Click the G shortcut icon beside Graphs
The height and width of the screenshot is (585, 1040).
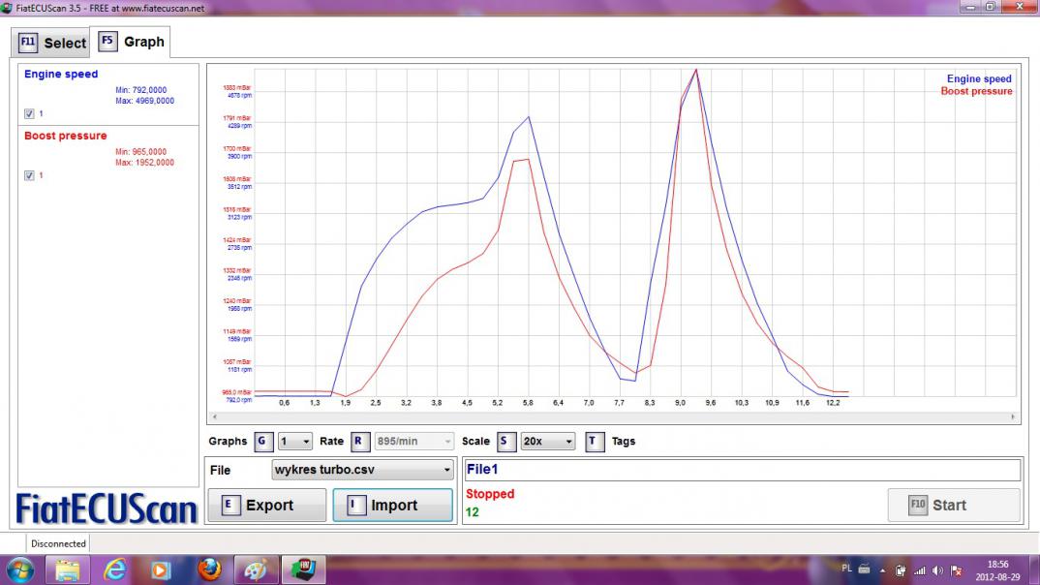[x=263, y=442]
